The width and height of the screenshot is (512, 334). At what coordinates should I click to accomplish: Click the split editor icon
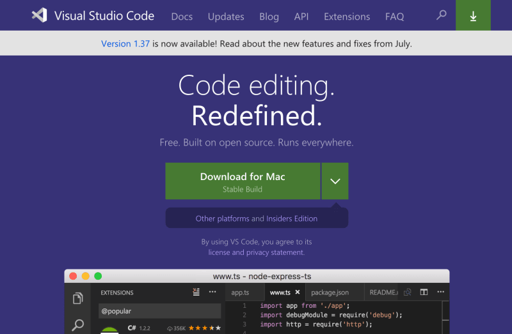point(424,292)
